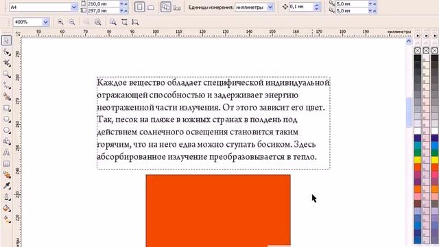Select the Interactive Fill tool
The height and width of the screenshot is (247, 439).
point(6,220)
